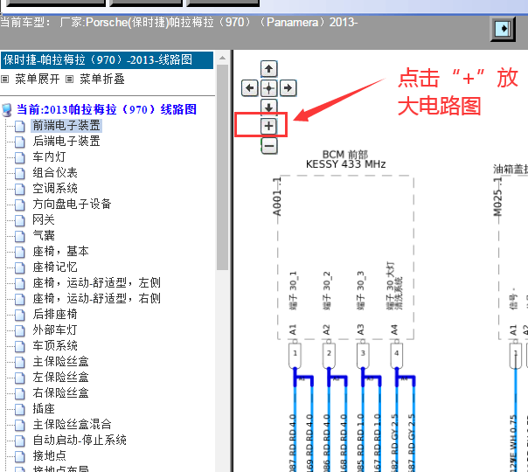The height and width of the screenshot is (472, 528).
Task: Open 自动启动-停止系统 diagram
Action: pos(80,441)
